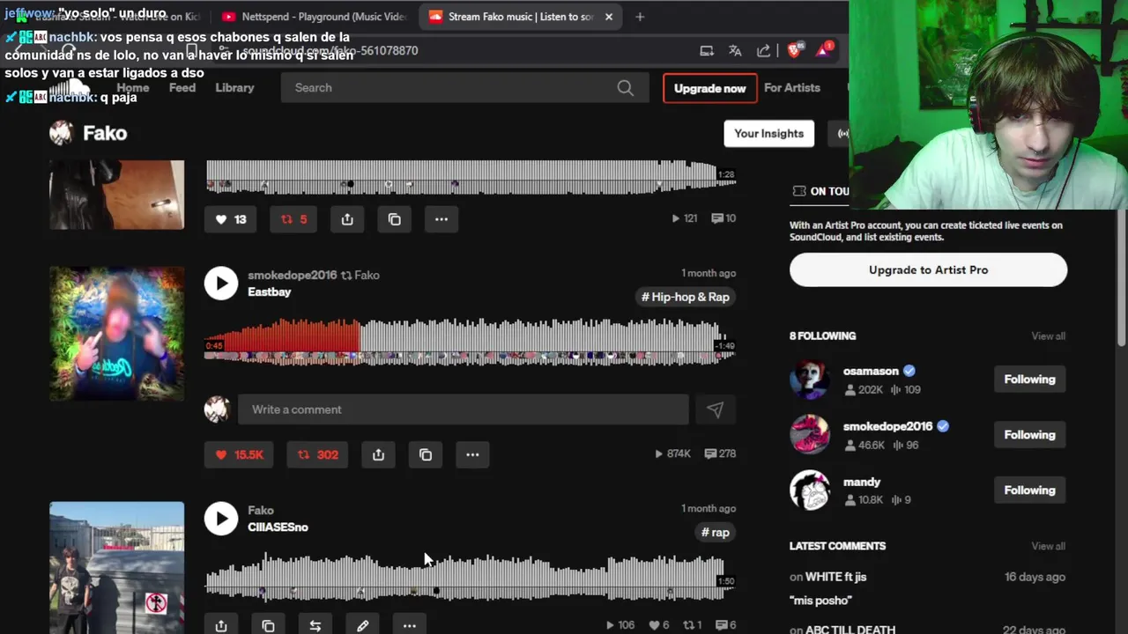View all following
Viewport: 1128px width, 634px height.
coord(1048,336)
